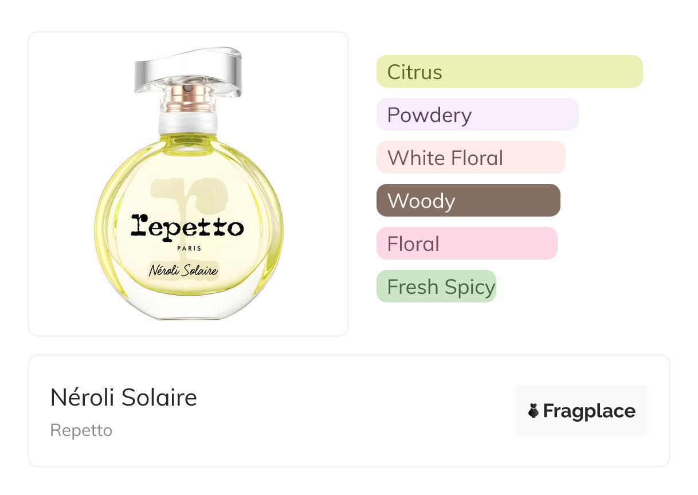Select the Fresh Spicy accord
Screen dimensions: 698x495
436,286
